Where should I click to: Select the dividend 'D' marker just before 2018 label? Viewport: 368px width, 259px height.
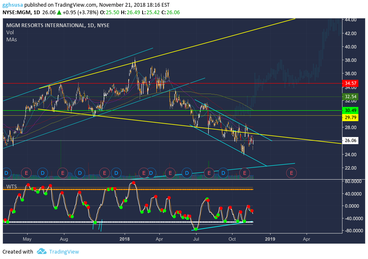116,173
